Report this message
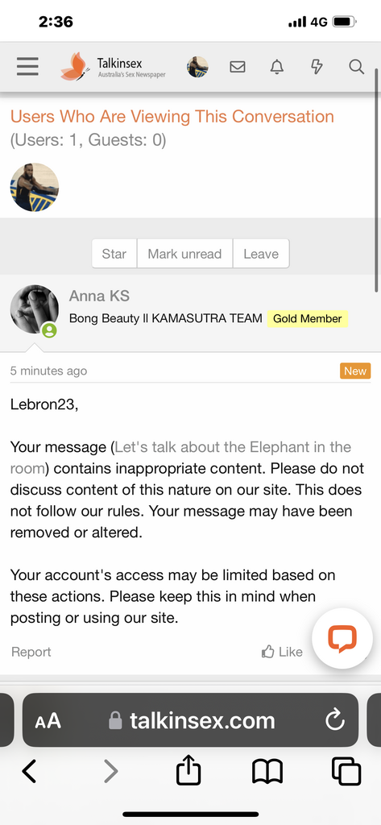Viewport: 381px width, 825px height. click(31, 652)
